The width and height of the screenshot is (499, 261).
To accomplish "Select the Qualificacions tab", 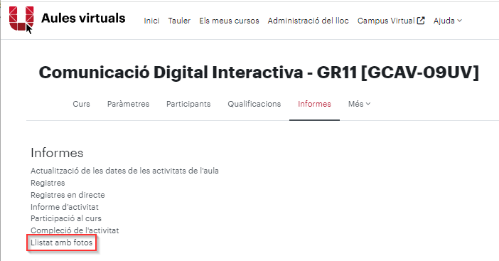I will pyautogui.click(x=254, y=104).
